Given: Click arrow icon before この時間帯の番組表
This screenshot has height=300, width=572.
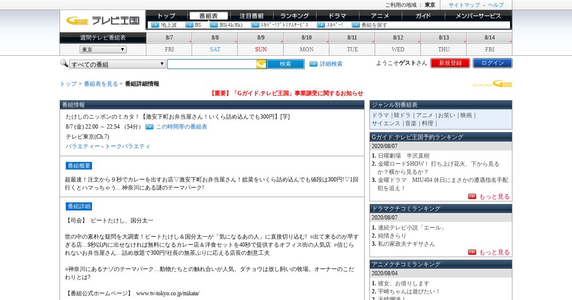Looking at the screenshot, I should pos(149,127).
